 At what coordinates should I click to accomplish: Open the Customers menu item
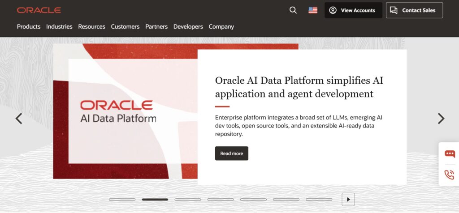(x=125, y=26)
